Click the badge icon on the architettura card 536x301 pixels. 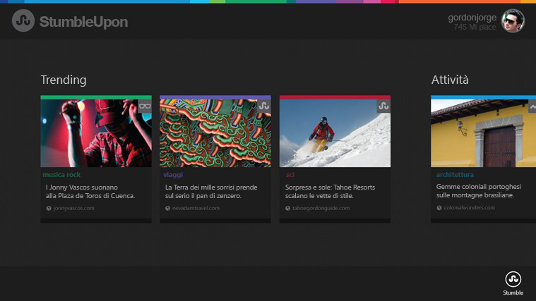[532, 106]
